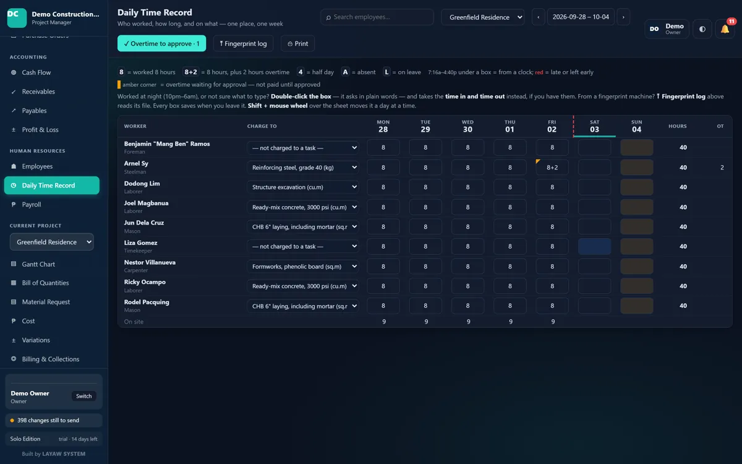The image size is (742, 464).
Task: Click the DC company logo
Action: click(x=17, y=18)
